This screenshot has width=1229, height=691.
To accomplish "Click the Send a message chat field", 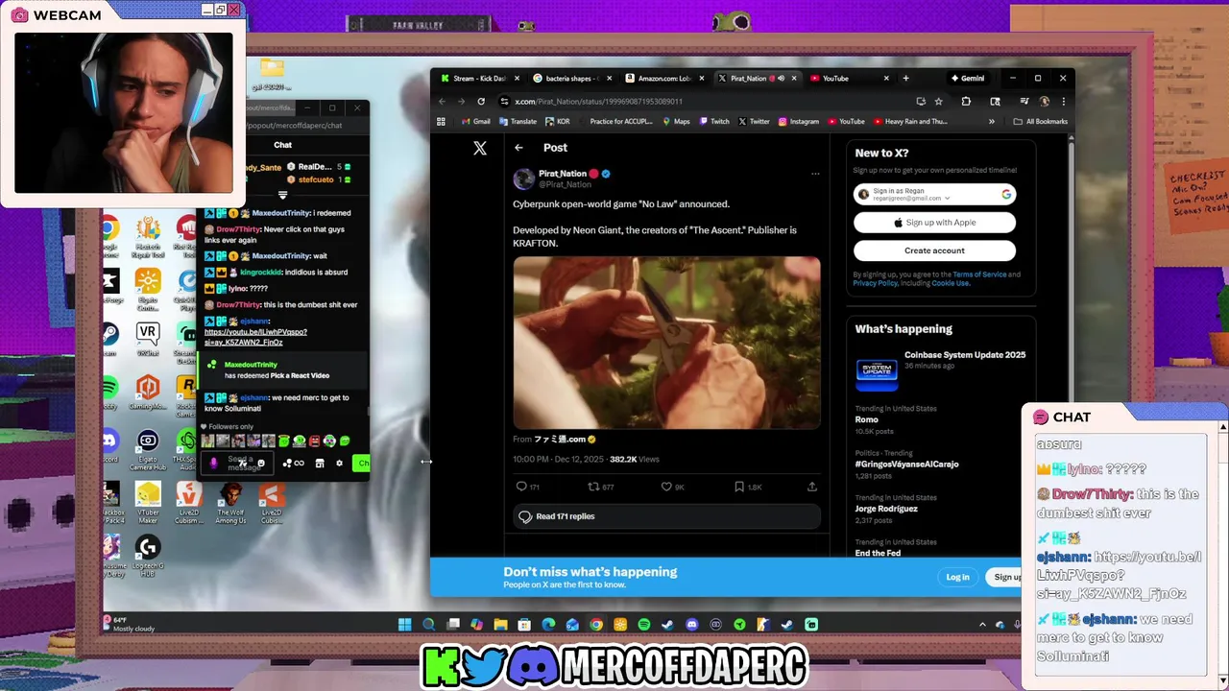I will point(237,464).
